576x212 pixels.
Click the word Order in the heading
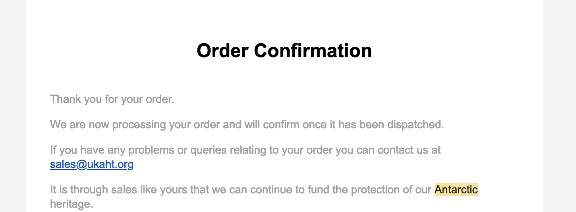tap(222, 51)
